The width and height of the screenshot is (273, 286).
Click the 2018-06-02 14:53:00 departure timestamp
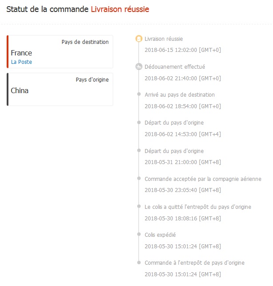[182, 134]
